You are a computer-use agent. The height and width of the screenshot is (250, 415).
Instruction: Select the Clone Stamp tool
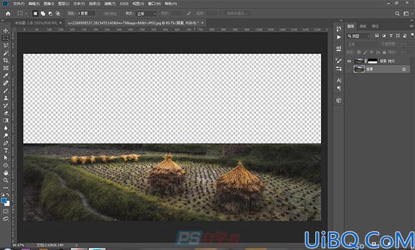point(6,98)
